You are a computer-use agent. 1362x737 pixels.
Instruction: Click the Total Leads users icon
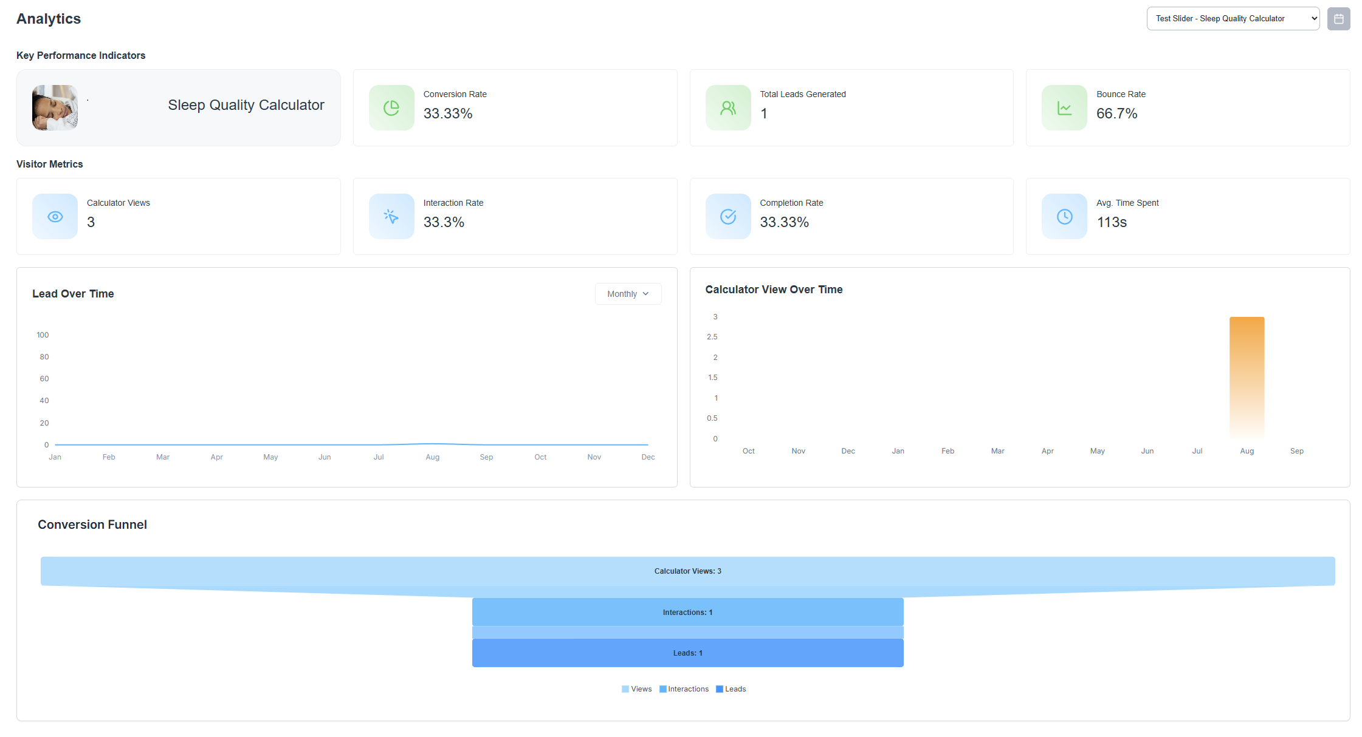[728, 108]
